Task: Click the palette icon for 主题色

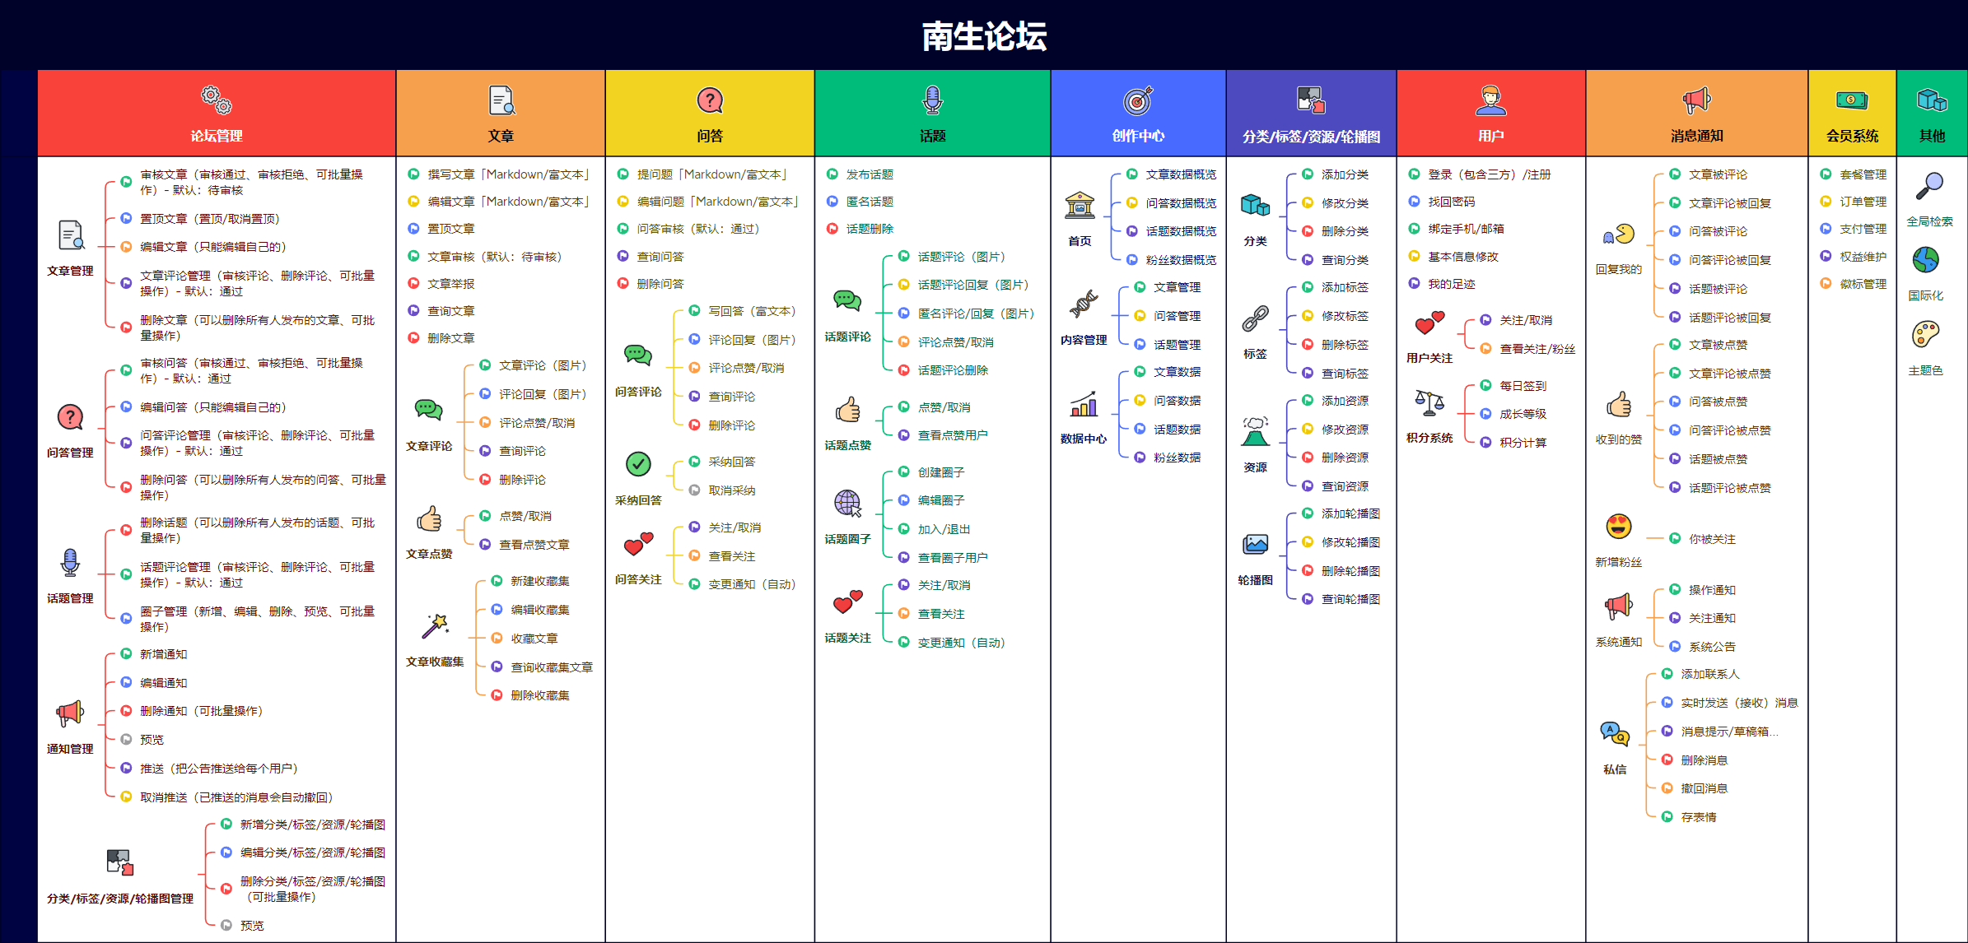Action: [1925, 335]
